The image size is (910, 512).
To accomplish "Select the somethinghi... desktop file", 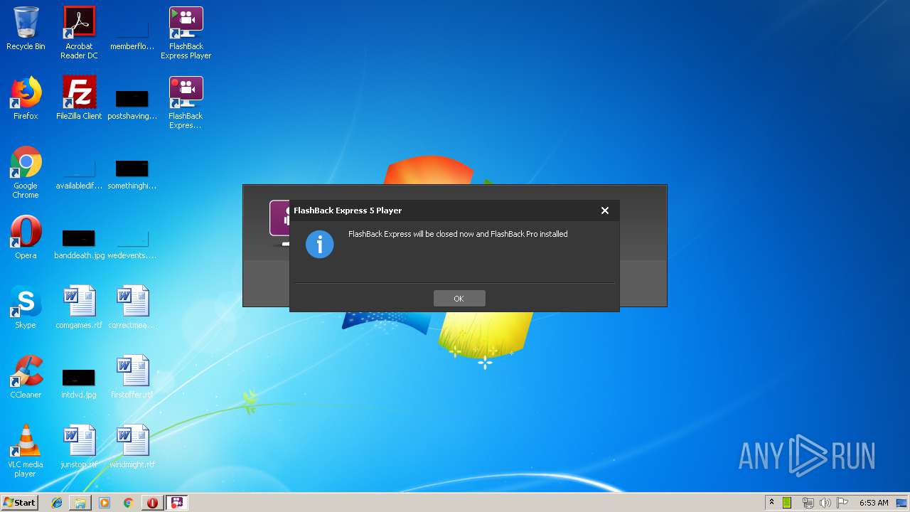I will pyautogui.click(x=132, y=174).
